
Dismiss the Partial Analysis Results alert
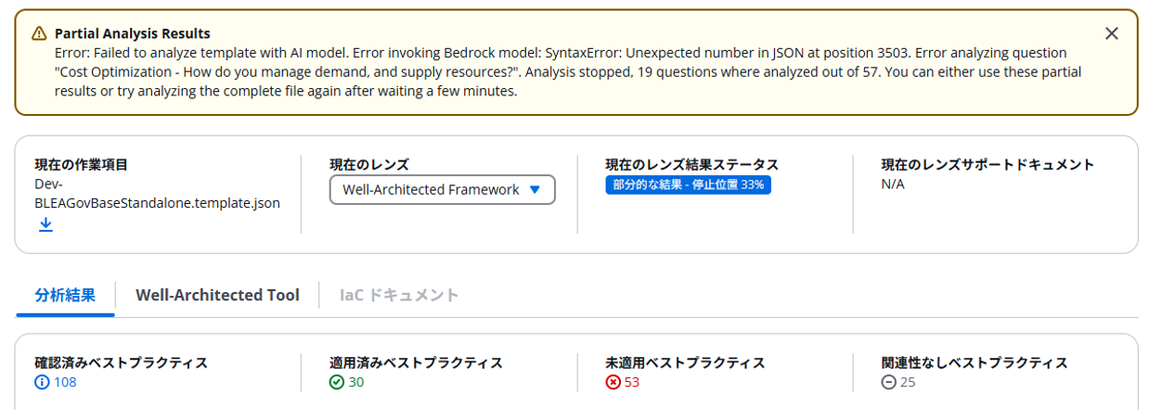[1111, 33]
